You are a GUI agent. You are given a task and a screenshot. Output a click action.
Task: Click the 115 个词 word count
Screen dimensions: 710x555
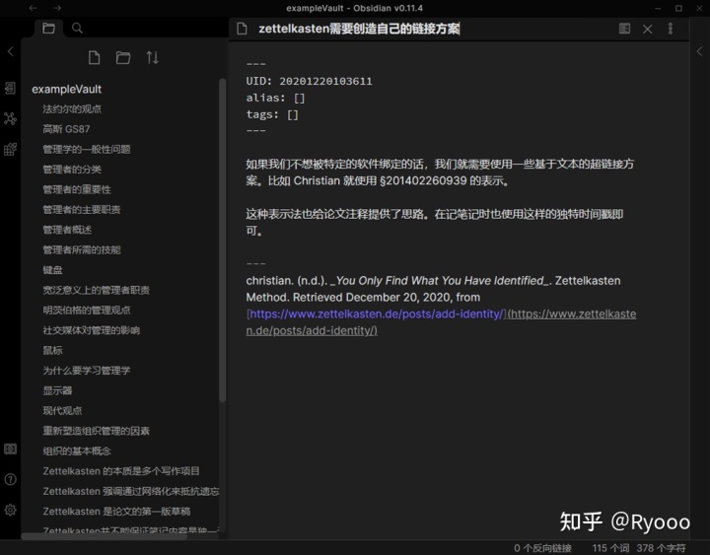610,548
